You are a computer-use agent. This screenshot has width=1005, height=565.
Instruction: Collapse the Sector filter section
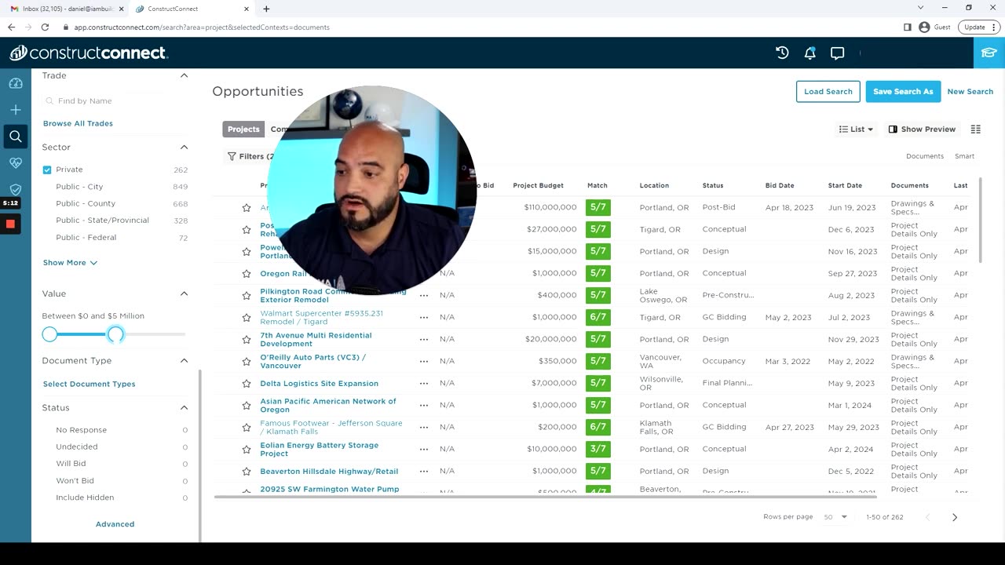184,147
